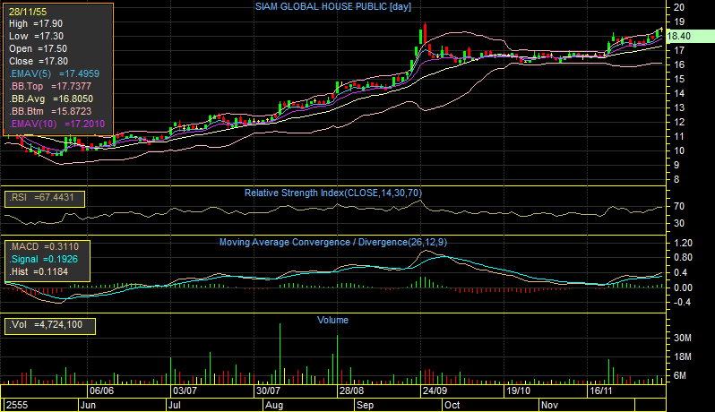Click the Sep month label
The image size is (715, 412).
(x=365, y=405)
